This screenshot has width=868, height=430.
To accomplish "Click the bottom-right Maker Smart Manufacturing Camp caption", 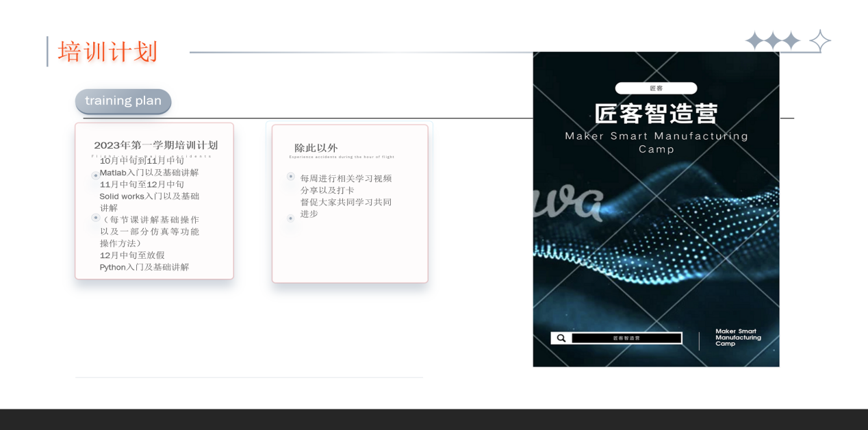I will (x=738, y=338).
